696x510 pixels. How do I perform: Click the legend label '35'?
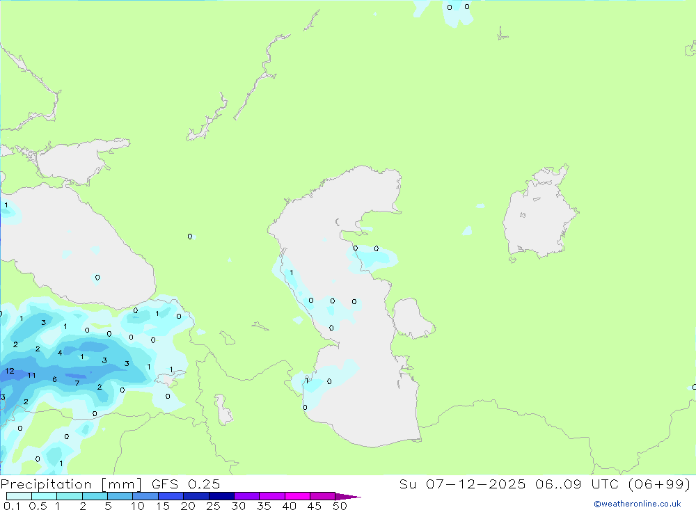(264, 506)
